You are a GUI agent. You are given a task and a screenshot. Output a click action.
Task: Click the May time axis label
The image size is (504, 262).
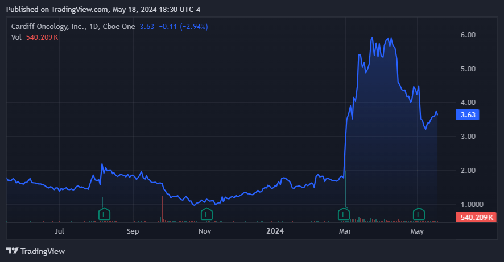coord(417,231)
